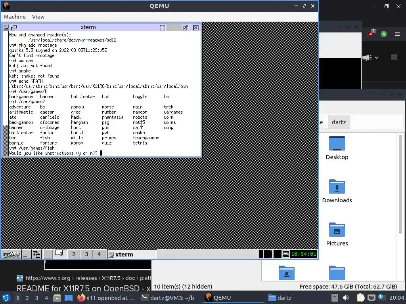This screenshot has width=406, height=304.
Task: Maximize xterm using the fullscreen bracket icon
Action: click(162, 28)
